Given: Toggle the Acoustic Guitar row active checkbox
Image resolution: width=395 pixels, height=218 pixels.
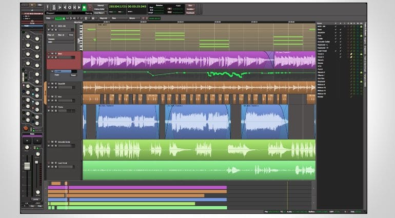Looking at the screenshot, I should coord(340,42).
